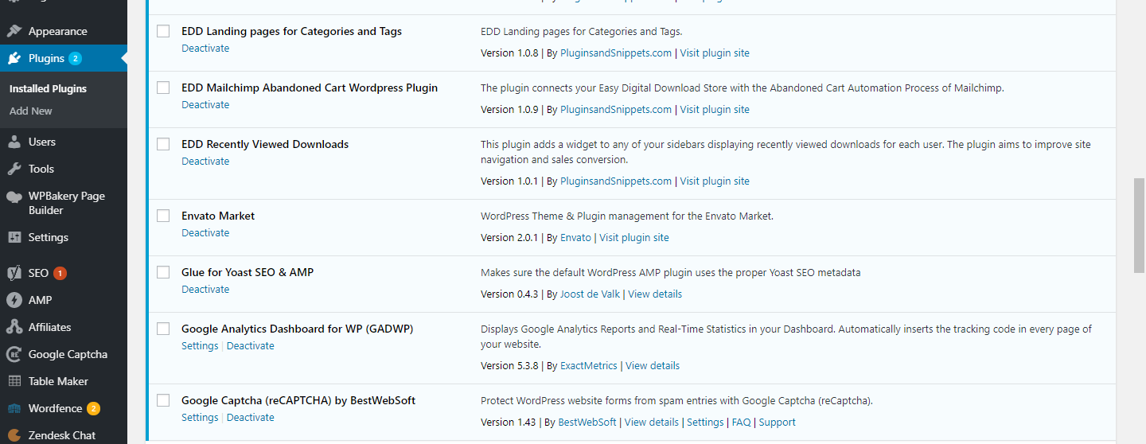The height and width of the screenshot is (444, 1146).
Task: Visit plugin site for EDD Landing pages
Action: [715, 53]
